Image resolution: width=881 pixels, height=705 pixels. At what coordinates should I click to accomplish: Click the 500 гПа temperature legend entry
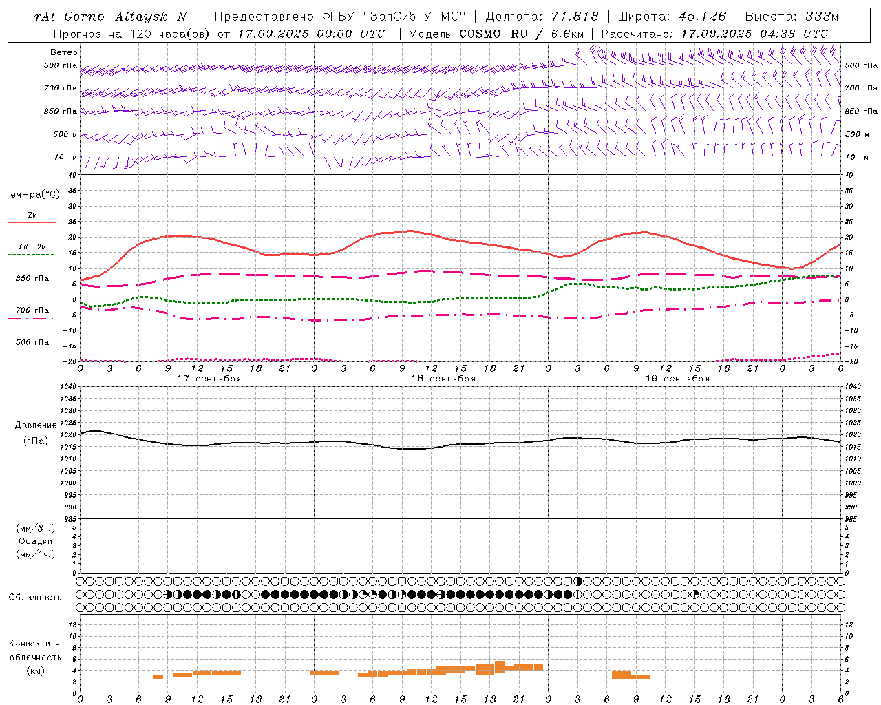point(32,342)
